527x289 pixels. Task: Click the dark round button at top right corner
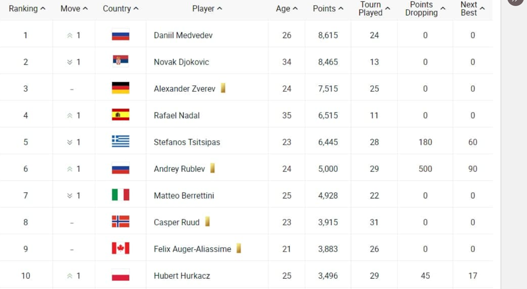(515, 2)
